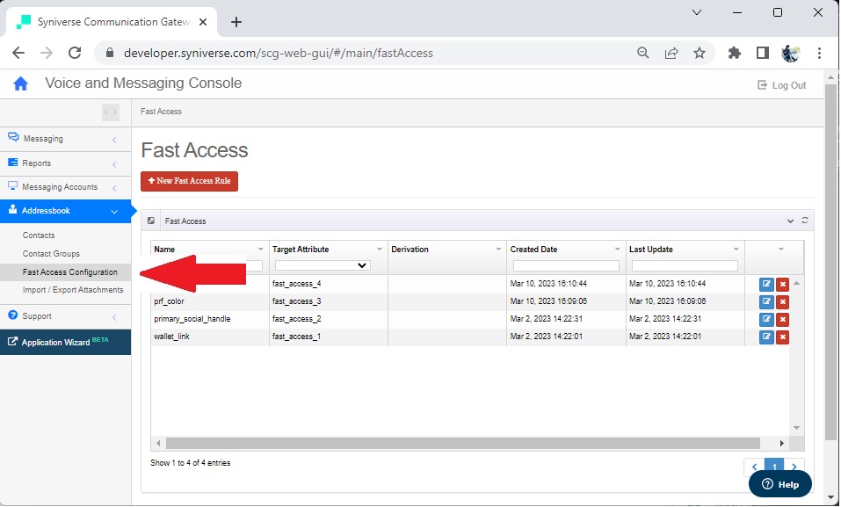Focus the Created Date filter field
This screenshot has height=507, width=841.
[x=566, y=265]
